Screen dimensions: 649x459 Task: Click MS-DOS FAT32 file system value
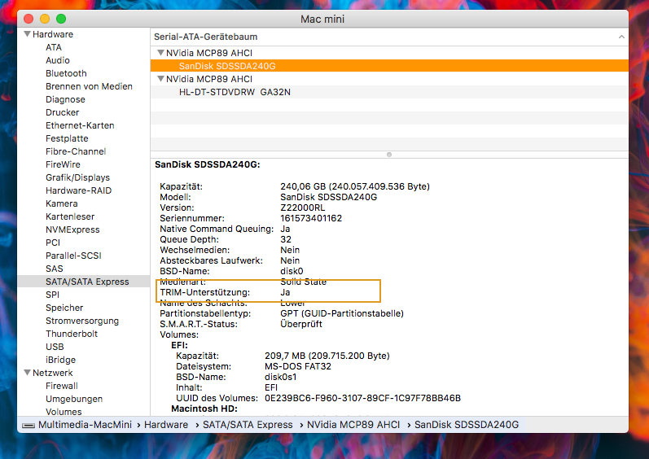tap(298, 366)
